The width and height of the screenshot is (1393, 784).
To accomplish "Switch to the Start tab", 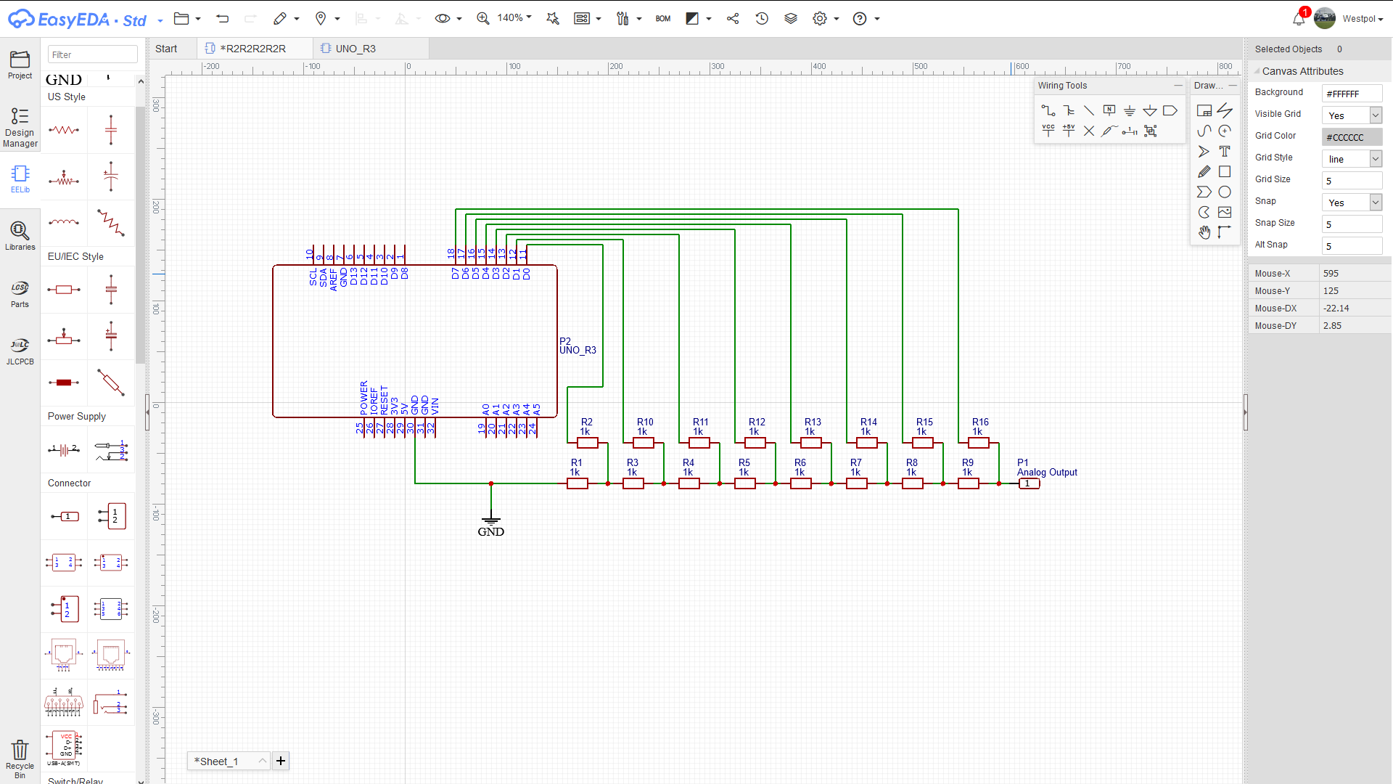I will point(166,49).
